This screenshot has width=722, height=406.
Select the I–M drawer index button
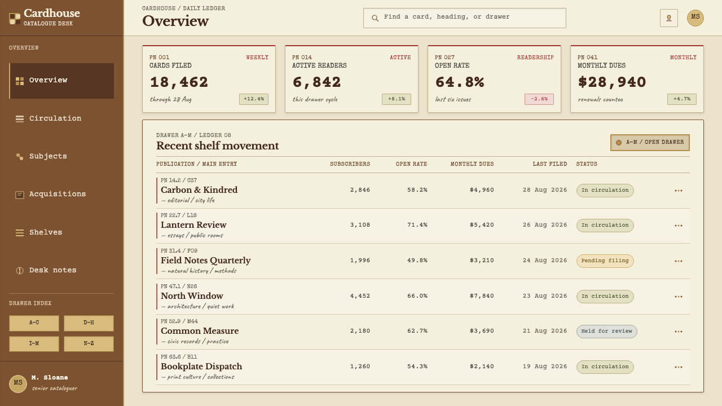click(34, 344)
